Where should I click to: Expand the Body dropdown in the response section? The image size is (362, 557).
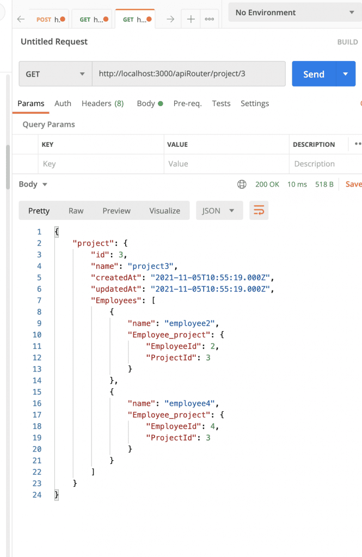(33, 184)
